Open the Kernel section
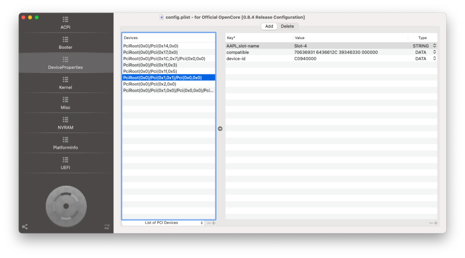This screenshot has height=258, width=465. click(66, 83)
